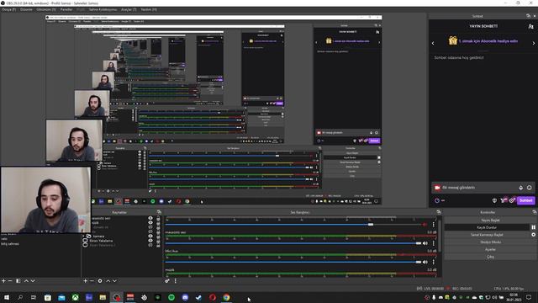538x303 pixels.
Task: Open source properties gear in Kaynaklar toolbar
Action: tap(100, 280)
